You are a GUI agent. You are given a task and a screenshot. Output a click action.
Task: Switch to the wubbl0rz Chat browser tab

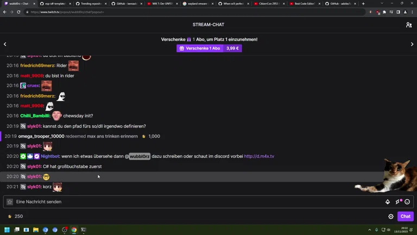[19, 4]
